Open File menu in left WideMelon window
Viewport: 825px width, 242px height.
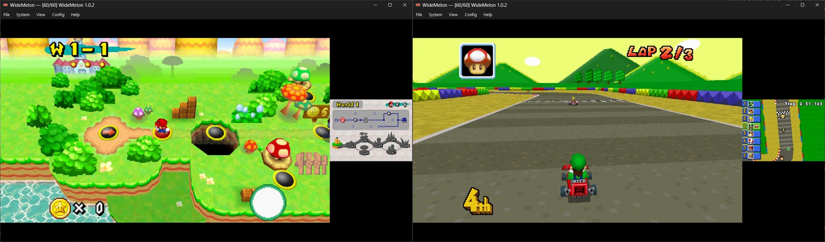pyautogui.click(x=6, y=15)
